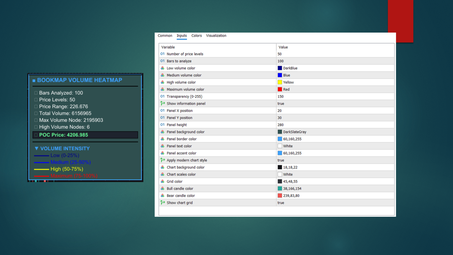The width and height of the screenshot is (453, 255).
Task: Click the boolean arrow icon beside Show chart grid
Action: [162, 203]
